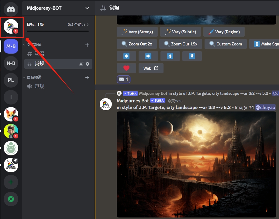Screen dimensions: 279x219
Task: Click invite member icon on 常规 channel
Action: 81,64
